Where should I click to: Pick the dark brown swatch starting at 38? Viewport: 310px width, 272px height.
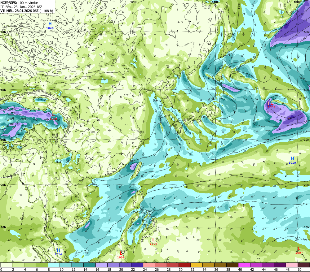[x=232, y=265]
